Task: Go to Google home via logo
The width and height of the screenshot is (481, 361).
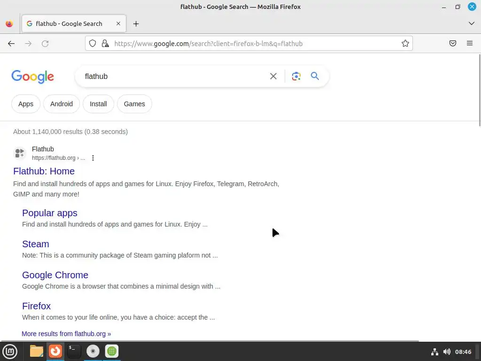Action: [33, 77]
